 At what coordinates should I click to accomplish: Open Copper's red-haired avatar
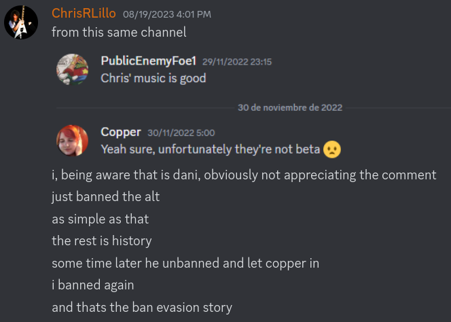72,141
